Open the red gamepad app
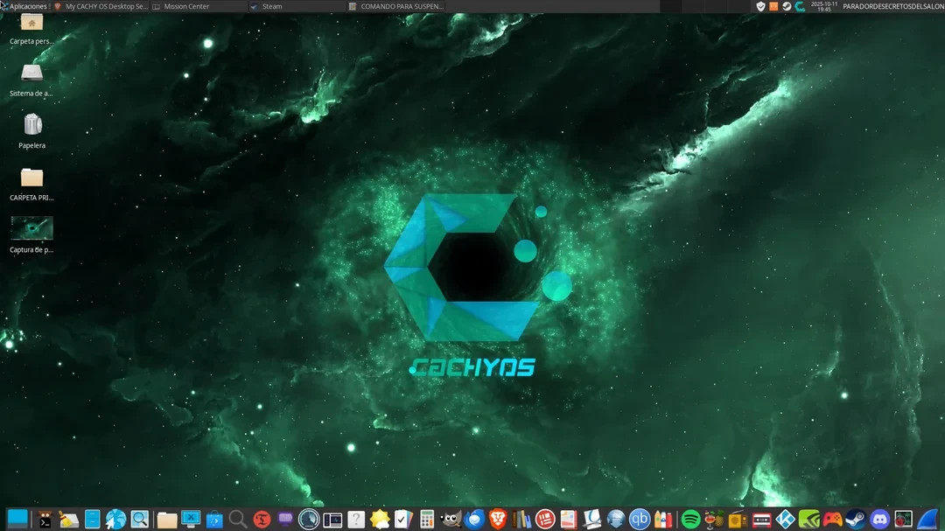Image resolution: width=945 pixels, height=531 pixels. [x=832, y=519]
